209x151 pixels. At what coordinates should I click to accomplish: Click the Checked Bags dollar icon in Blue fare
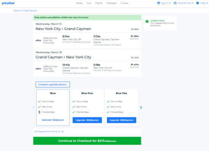pyautogui.click(x=39, y=112)
